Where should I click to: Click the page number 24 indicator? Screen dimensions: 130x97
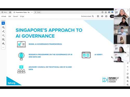click(128, 63)
